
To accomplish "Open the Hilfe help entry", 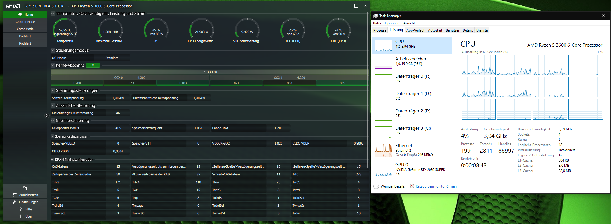I will pyautogui.click(x=25, y=209).
